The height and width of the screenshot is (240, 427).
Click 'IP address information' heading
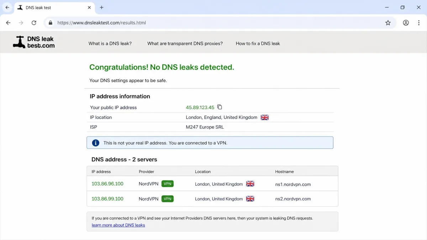(120, 96)
